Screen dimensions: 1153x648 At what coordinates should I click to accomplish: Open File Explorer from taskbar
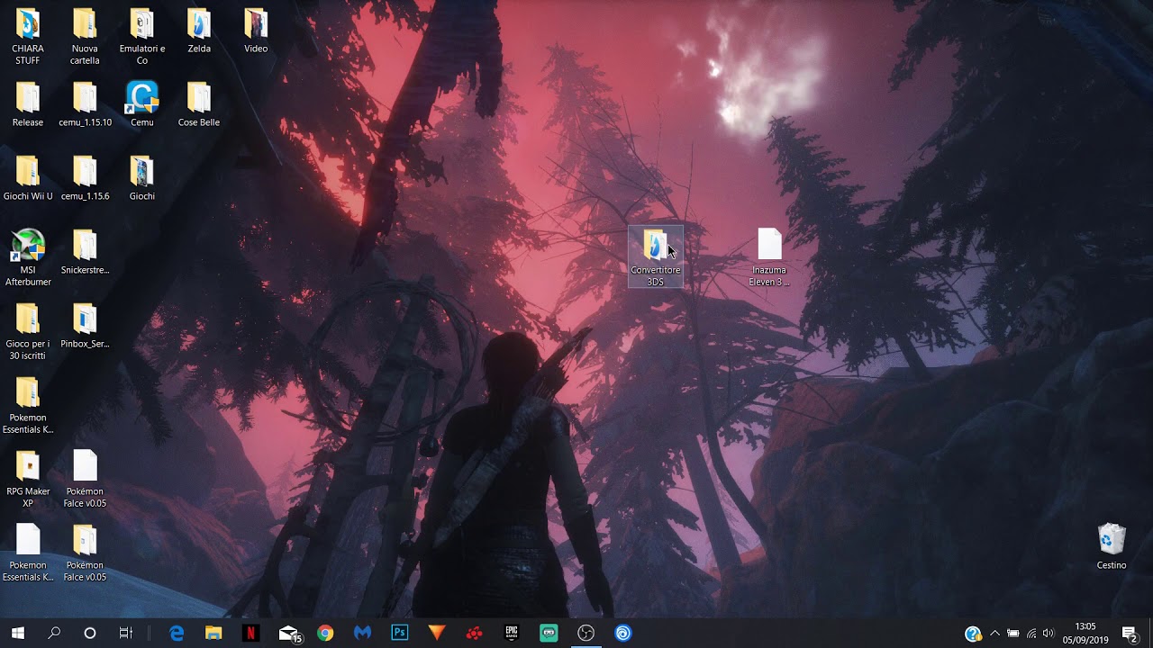(x=213, y=633)
